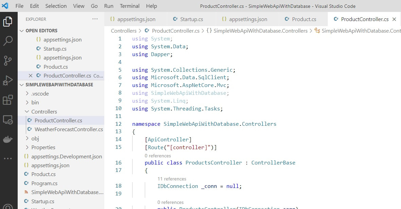The width and height of the screenshot is (401, 209).
Task: Open the Explorer view in activity bar
Action: (x=8, y=21)
